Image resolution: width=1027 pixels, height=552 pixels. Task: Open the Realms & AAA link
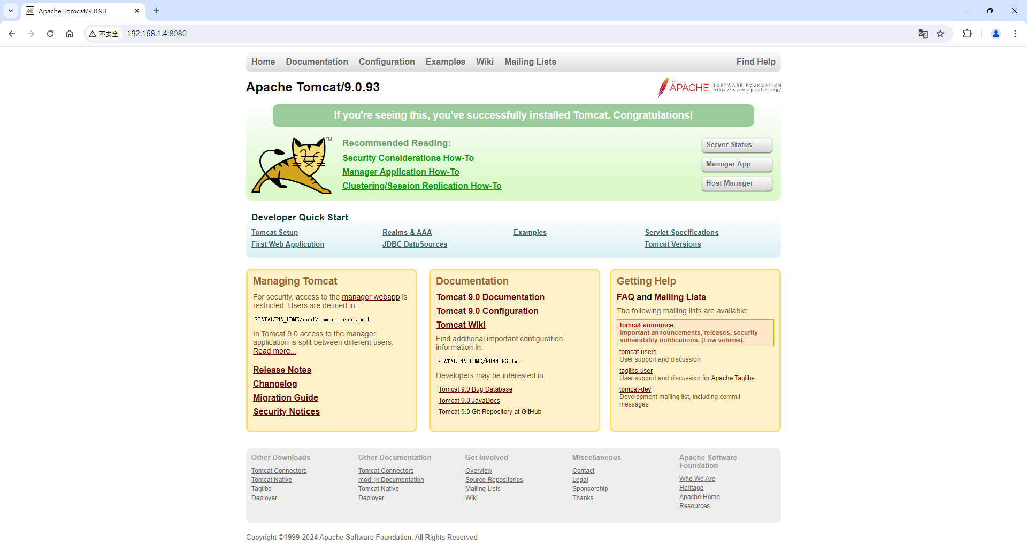407,233
